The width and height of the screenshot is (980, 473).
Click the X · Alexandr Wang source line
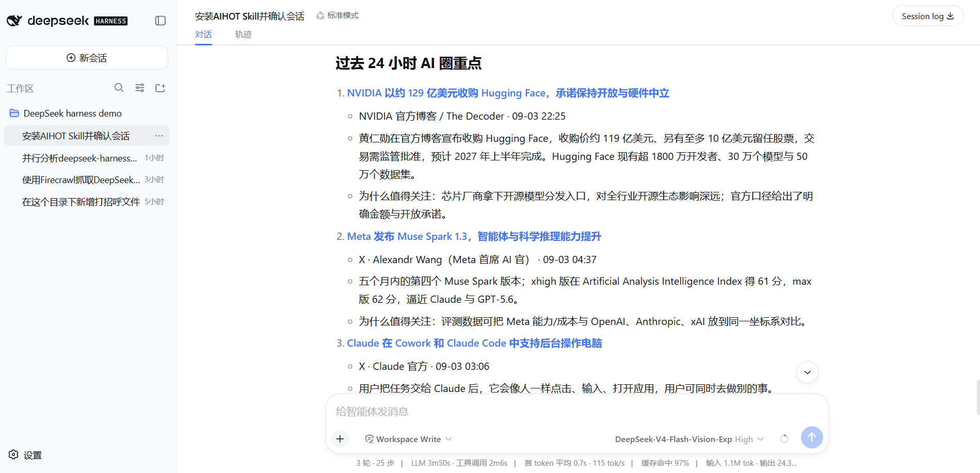[477, 259]
